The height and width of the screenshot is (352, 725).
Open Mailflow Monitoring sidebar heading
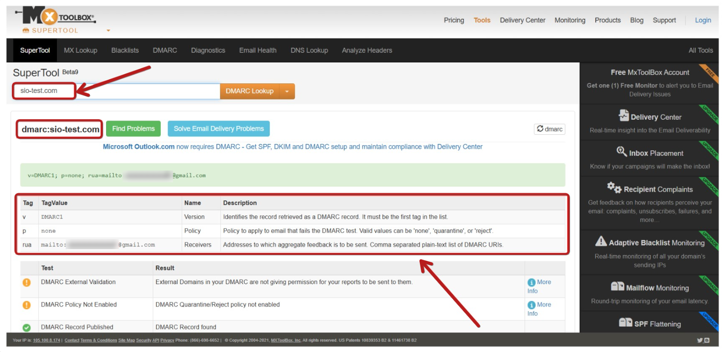tap(657, 288)
